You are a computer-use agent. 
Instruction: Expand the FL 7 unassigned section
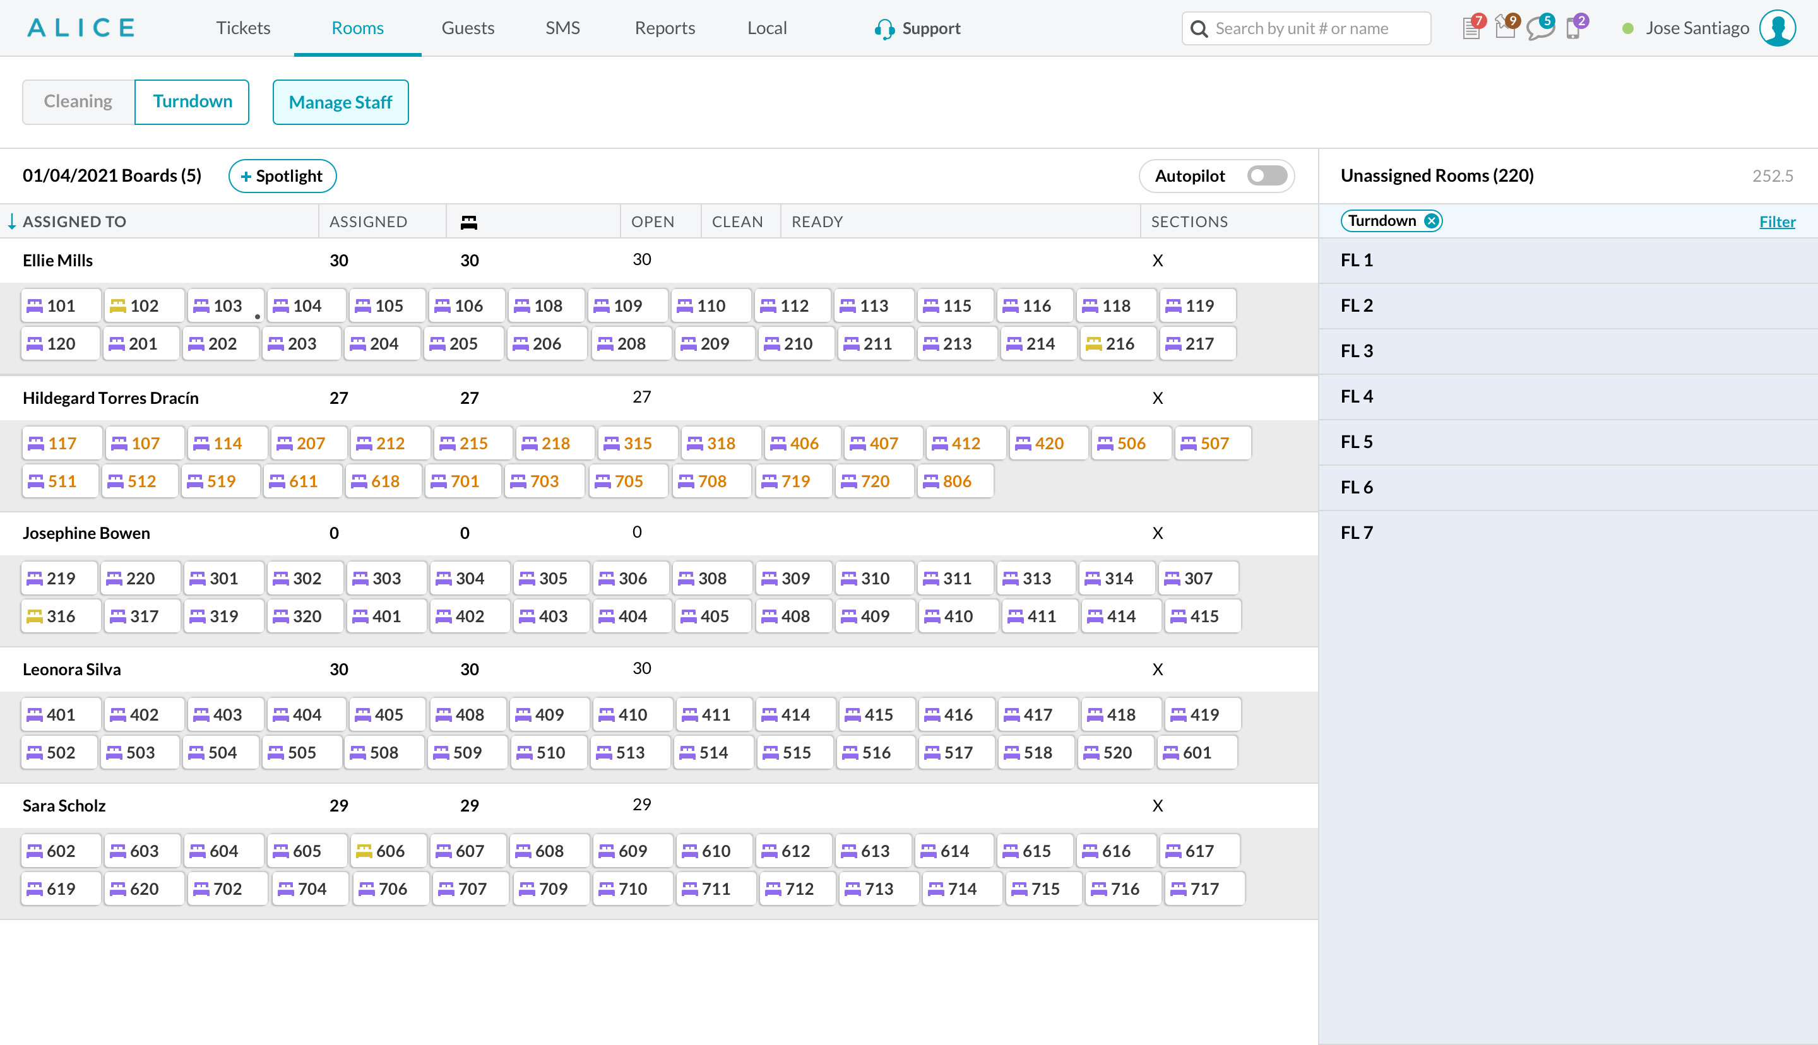click(1357, 533)
